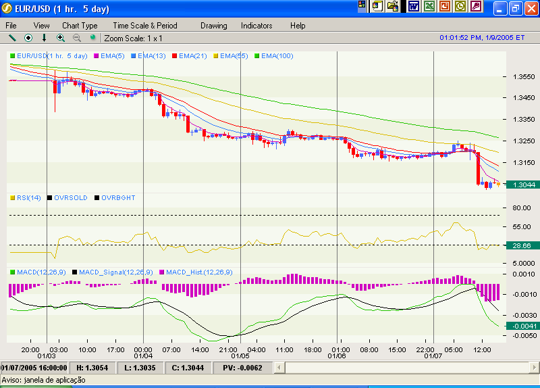540x388 pixels.
Task: Zoom in using the magnifier plus icon
Action: point(61,38)
